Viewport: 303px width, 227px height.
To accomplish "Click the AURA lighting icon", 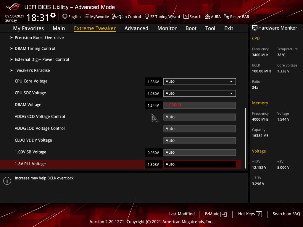I will coord(207,17).
